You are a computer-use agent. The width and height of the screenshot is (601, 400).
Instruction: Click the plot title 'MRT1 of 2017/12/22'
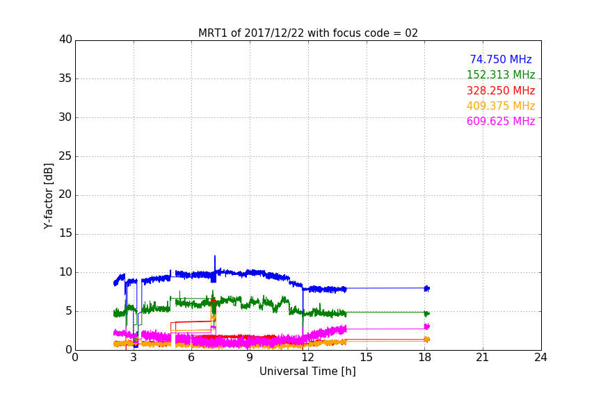(307, 33)
